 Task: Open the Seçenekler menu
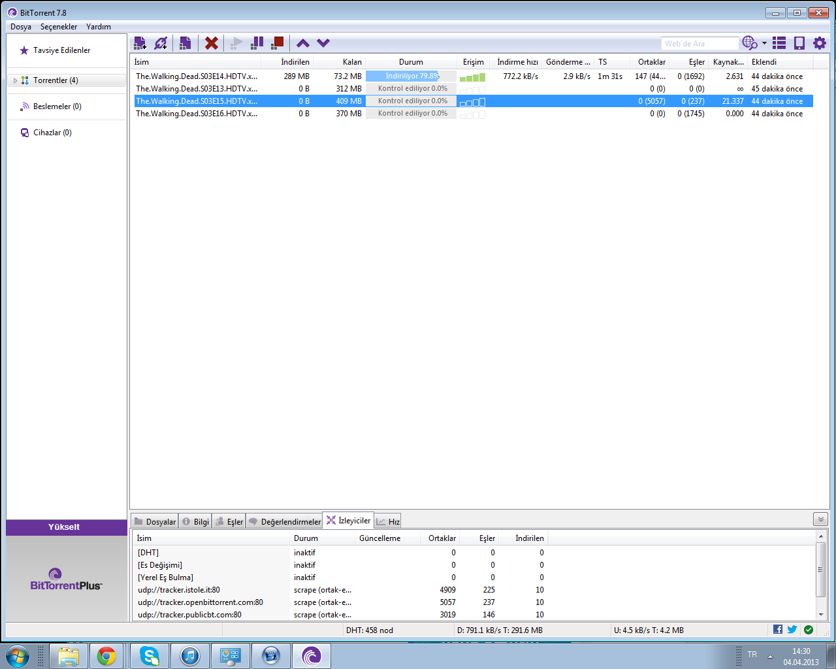pos(59,27)
